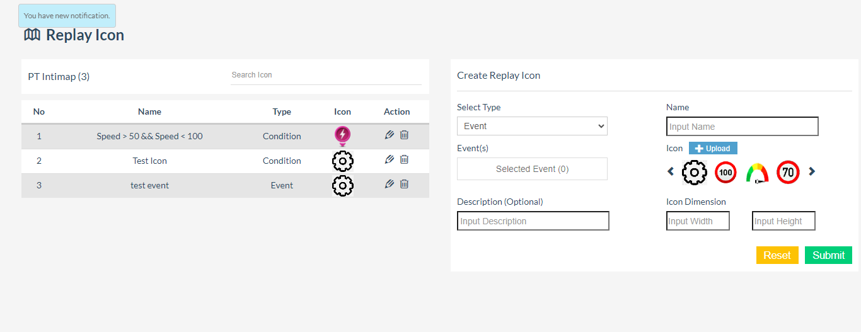The image size is (861, 332).
Task: Edit the 'Speed > 50 && Speed < 100' row
Action: (390, 135)
